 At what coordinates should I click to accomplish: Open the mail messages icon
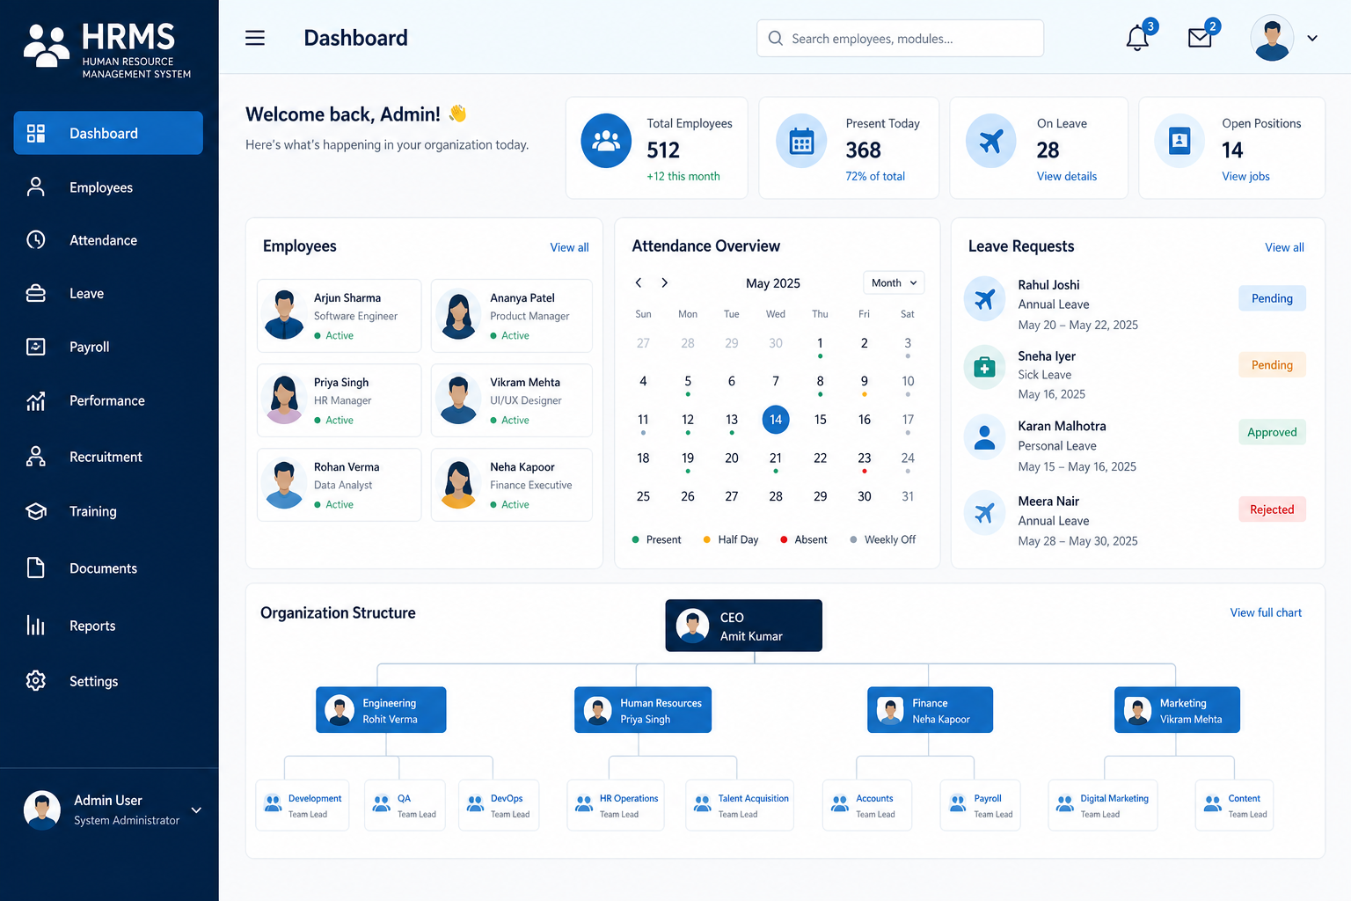click(1200, 38)
